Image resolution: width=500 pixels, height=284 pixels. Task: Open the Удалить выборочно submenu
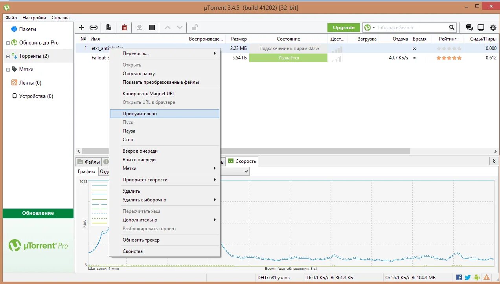coord(164,200)
